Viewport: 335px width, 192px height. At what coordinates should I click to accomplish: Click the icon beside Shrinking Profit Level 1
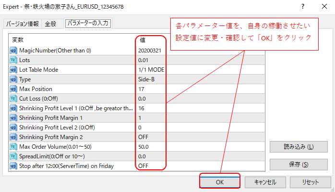13,108
